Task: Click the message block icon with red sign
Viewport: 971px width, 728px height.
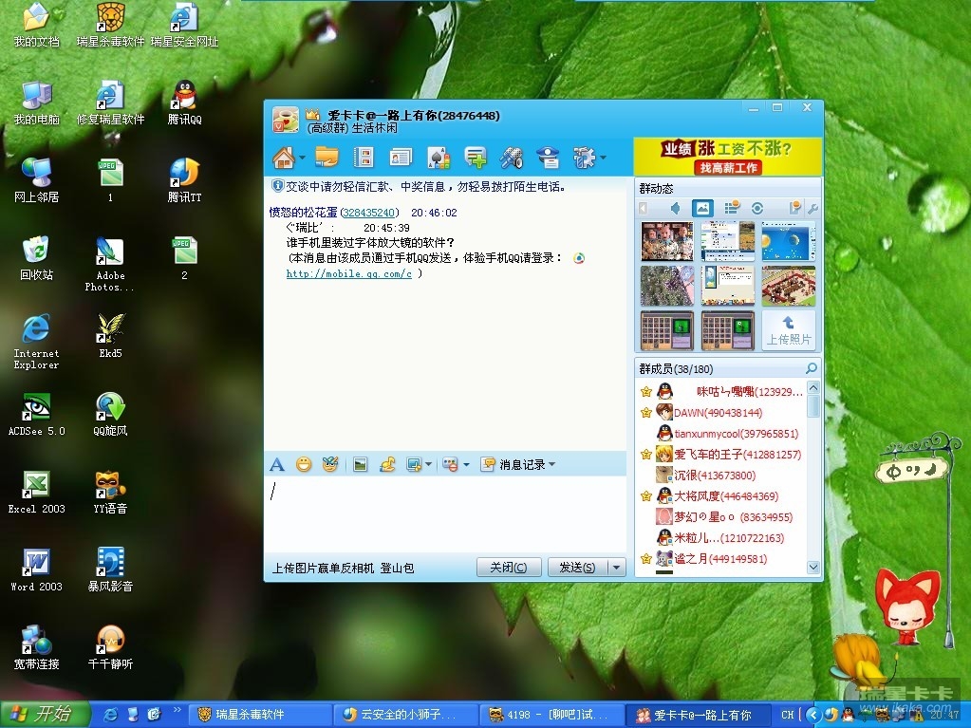Action: pos(450,464)
